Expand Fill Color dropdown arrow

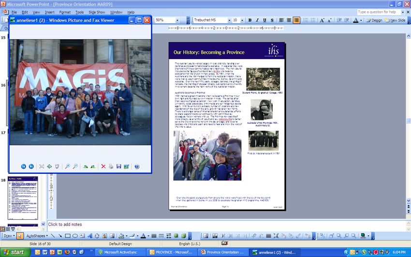(126, 236)
